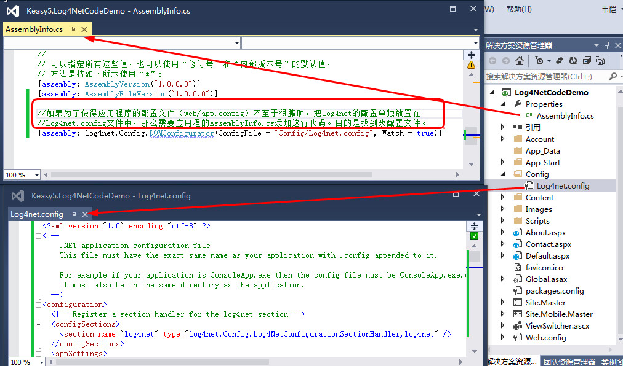623x366 pixels.
Task: Collapse the Properties folder node
Action: tap(503, 104)
